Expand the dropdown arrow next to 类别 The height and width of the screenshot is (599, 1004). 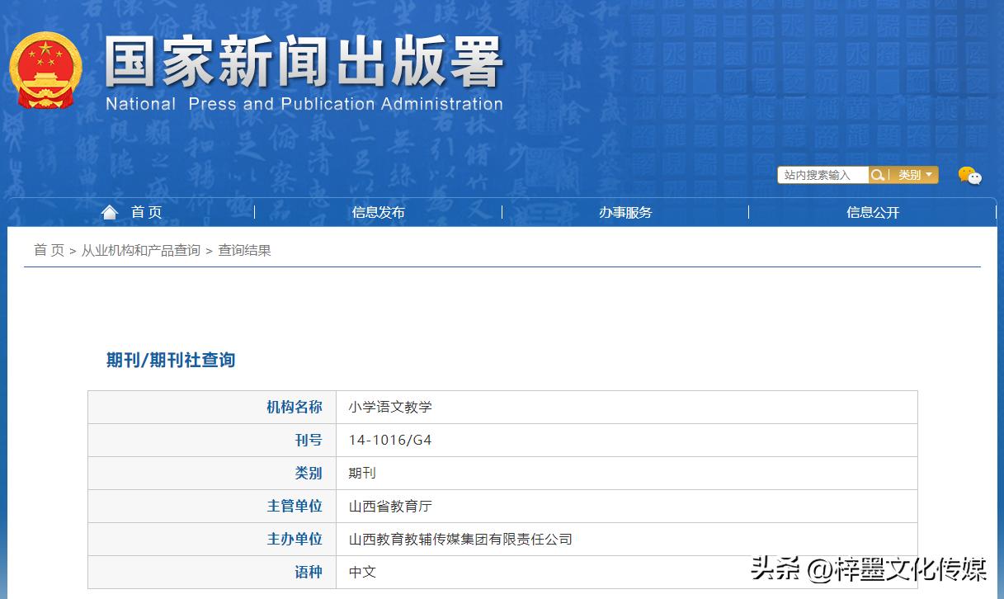930,174
